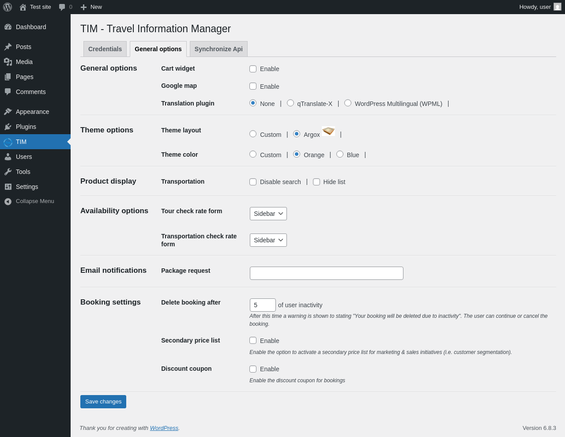Click the Appearance paintbrush icon
Viewport: 565px width, 437px height.
[8, 112]
